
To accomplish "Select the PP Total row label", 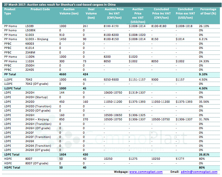I will [x=10, y=75].
